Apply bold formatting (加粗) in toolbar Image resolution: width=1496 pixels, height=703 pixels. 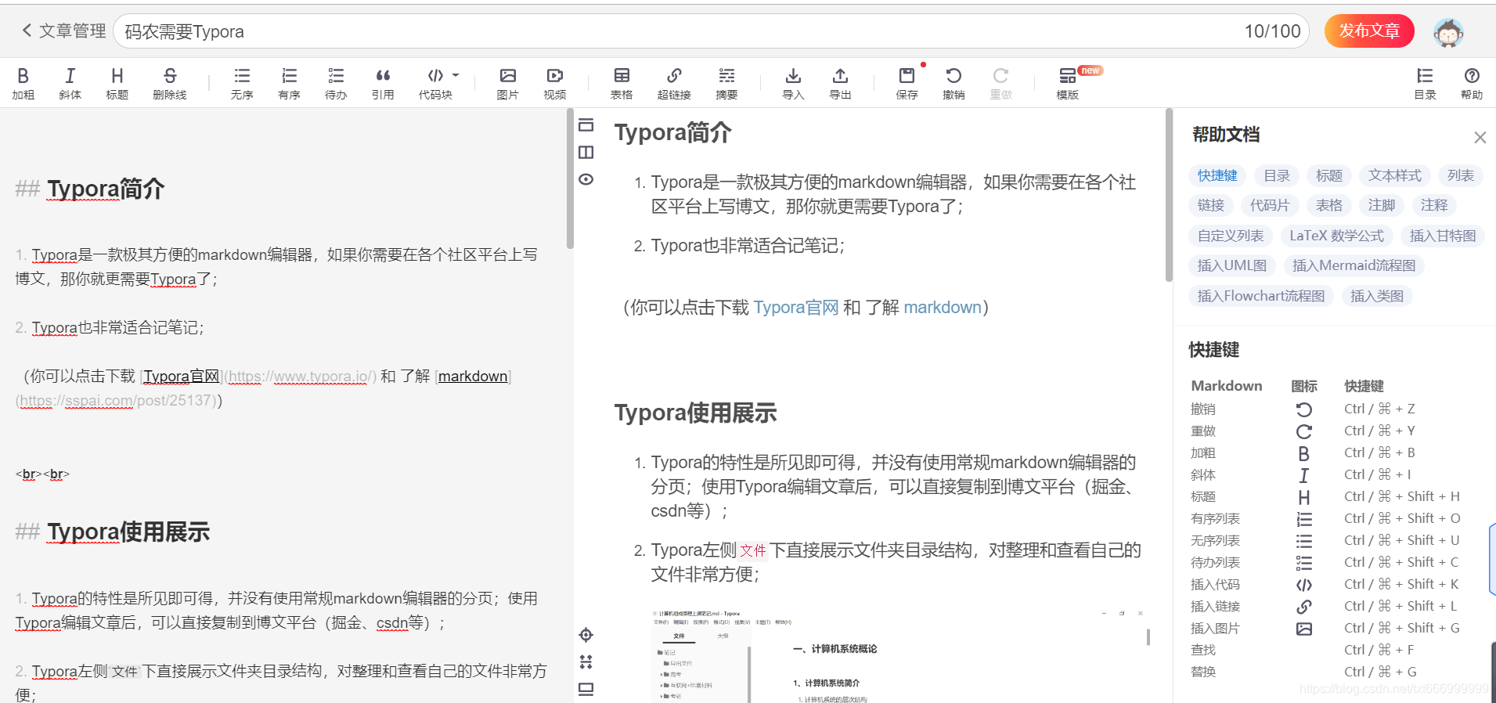(x=23, y=83)
